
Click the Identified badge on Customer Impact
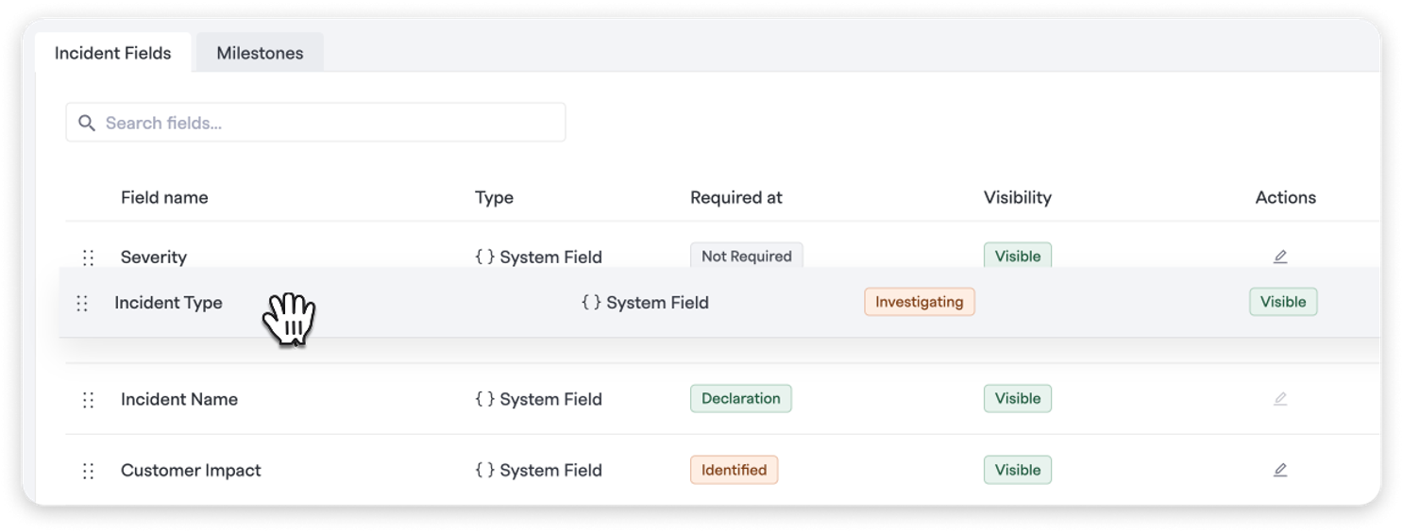pos(735,470)
